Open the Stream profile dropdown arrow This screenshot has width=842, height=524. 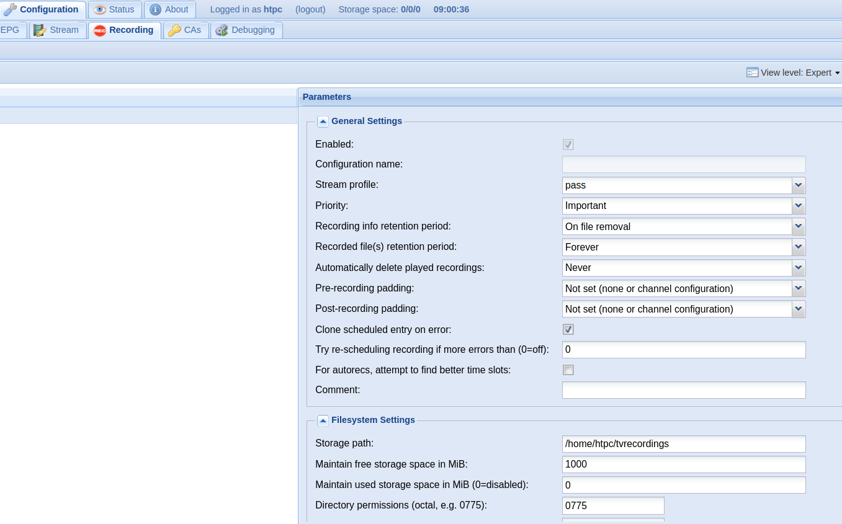coord(799,185)
